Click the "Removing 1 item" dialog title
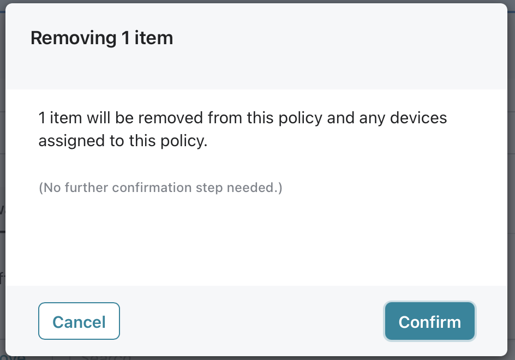515x360 pixels. pyautogui.click(x=102, y=38)
